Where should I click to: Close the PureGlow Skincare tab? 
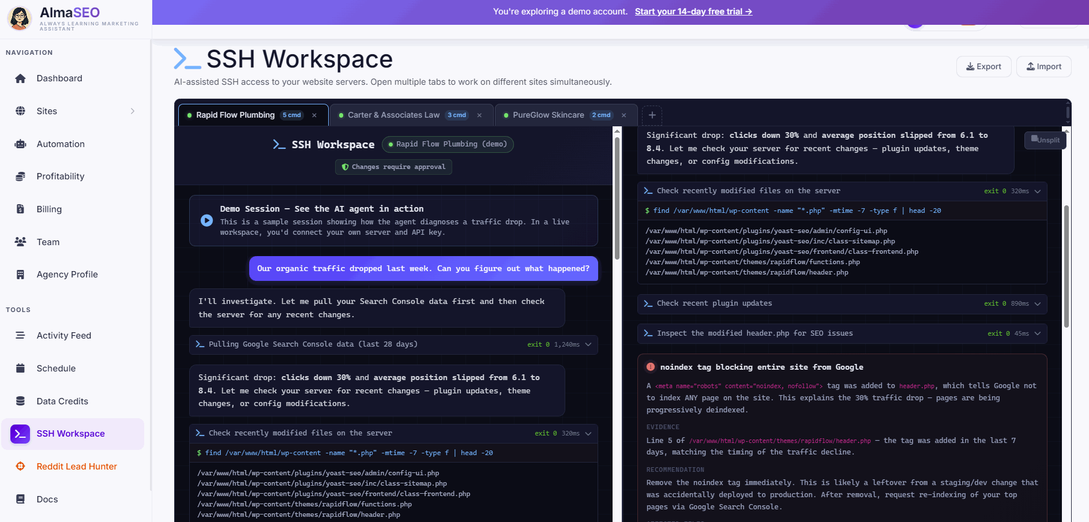(624, 115)
